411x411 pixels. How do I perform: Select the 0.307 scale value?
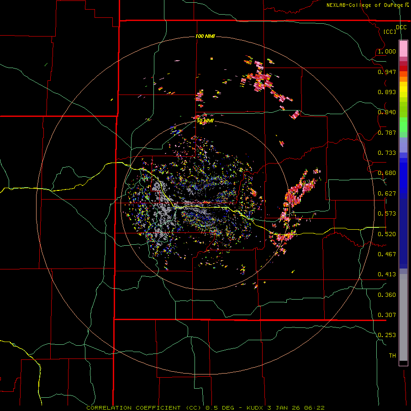(387, 315)
